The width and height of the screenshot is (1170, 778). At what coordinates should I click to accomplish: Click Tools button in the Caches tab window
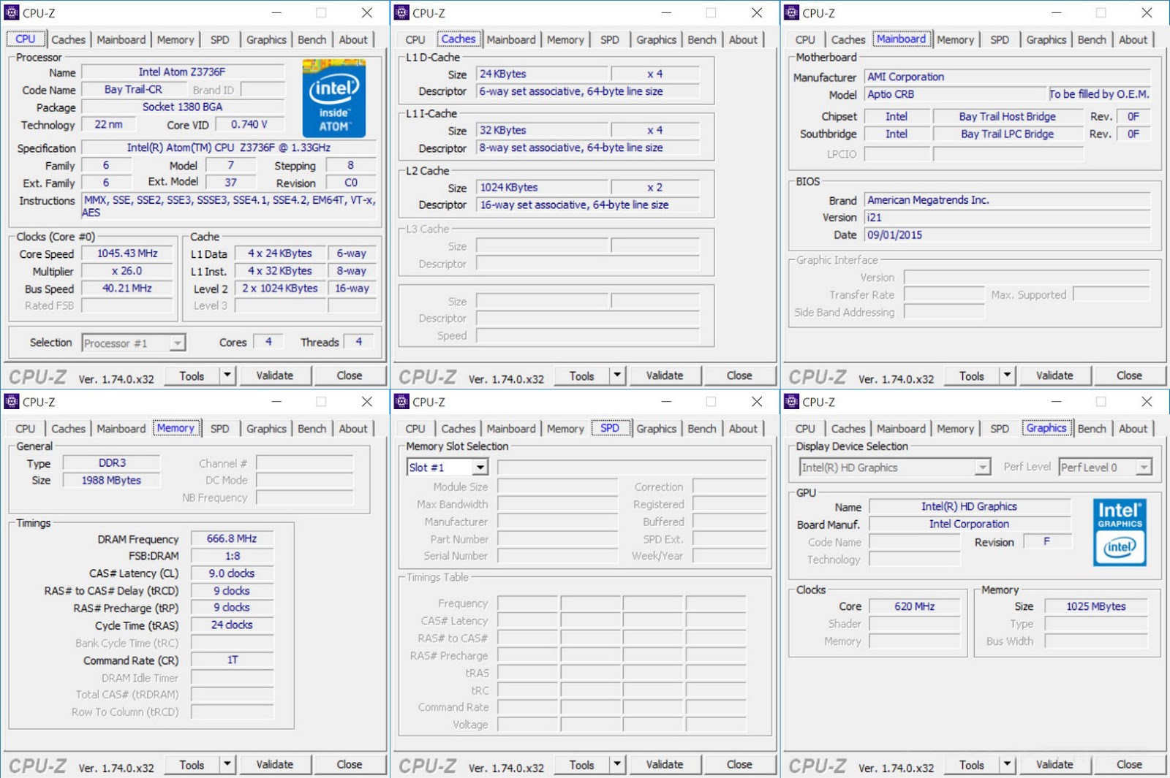pos(582,375)
